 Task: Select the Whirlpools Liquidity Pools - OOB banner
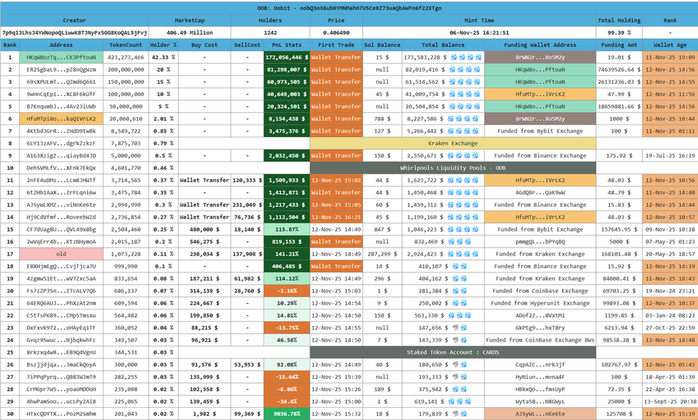point(452,168)
